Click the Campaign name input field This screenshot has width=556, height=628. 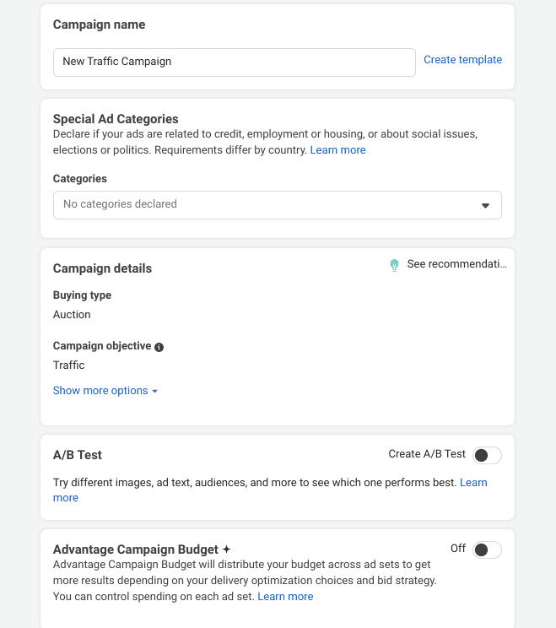tap(235, 62)
